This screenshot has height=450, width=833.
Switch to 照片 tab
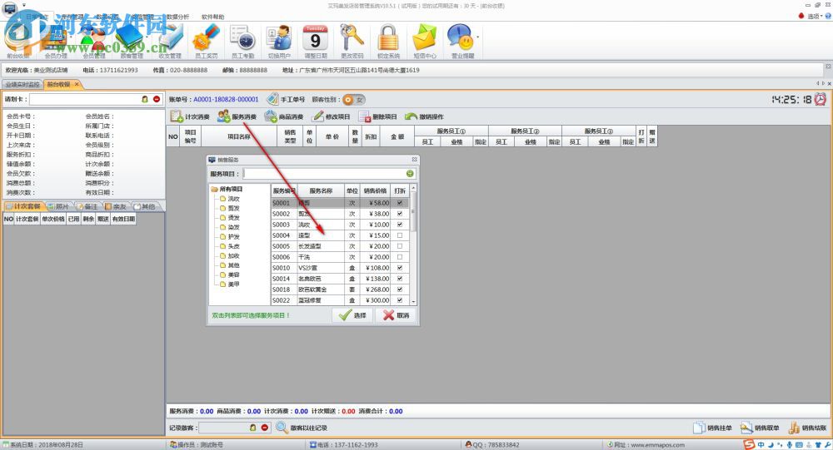59,206
